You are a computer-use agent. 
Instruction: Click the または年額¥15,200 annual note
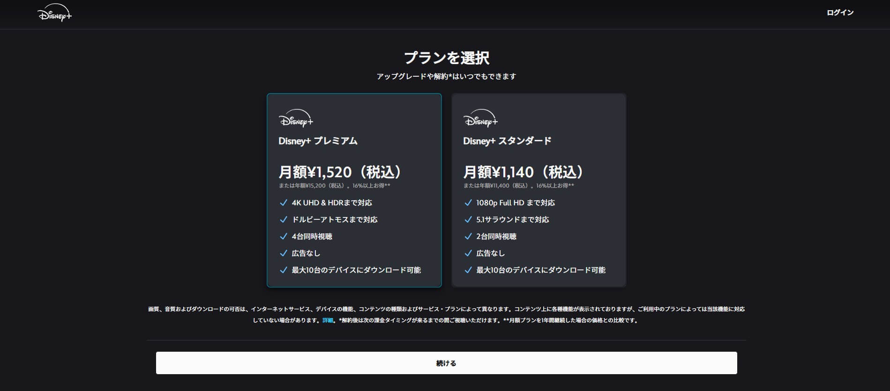click(335, 186)
